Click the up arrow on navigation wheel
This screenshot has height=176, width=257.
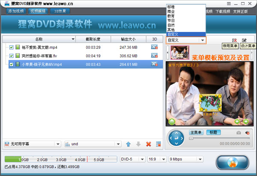176,133
